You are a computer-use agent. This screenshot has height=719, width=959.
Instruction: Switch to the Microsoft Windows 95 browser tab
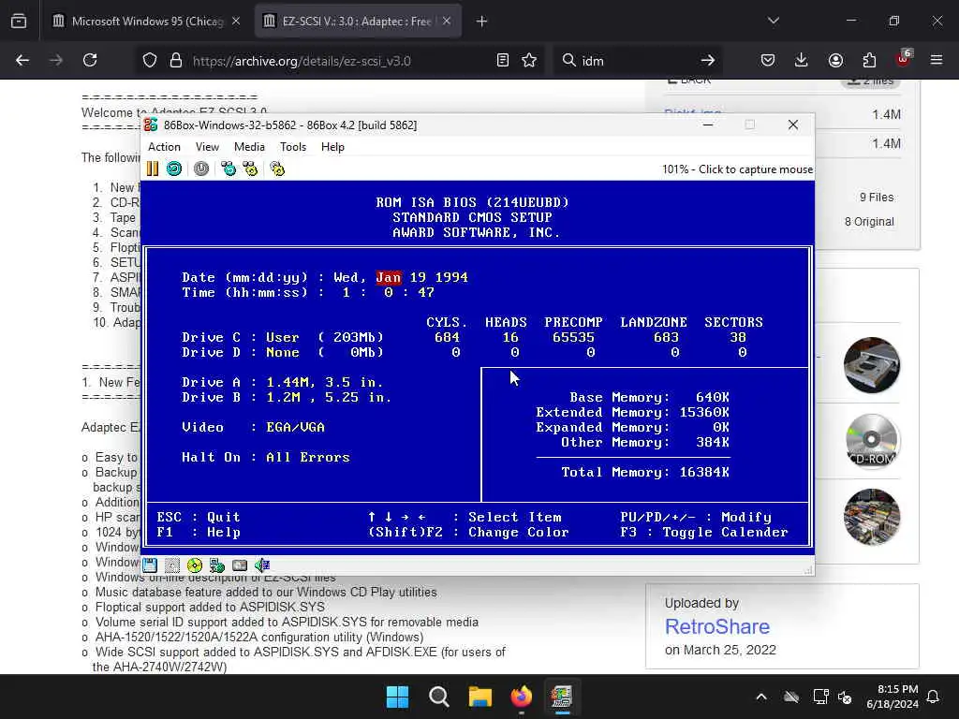(x=145, y=22)
